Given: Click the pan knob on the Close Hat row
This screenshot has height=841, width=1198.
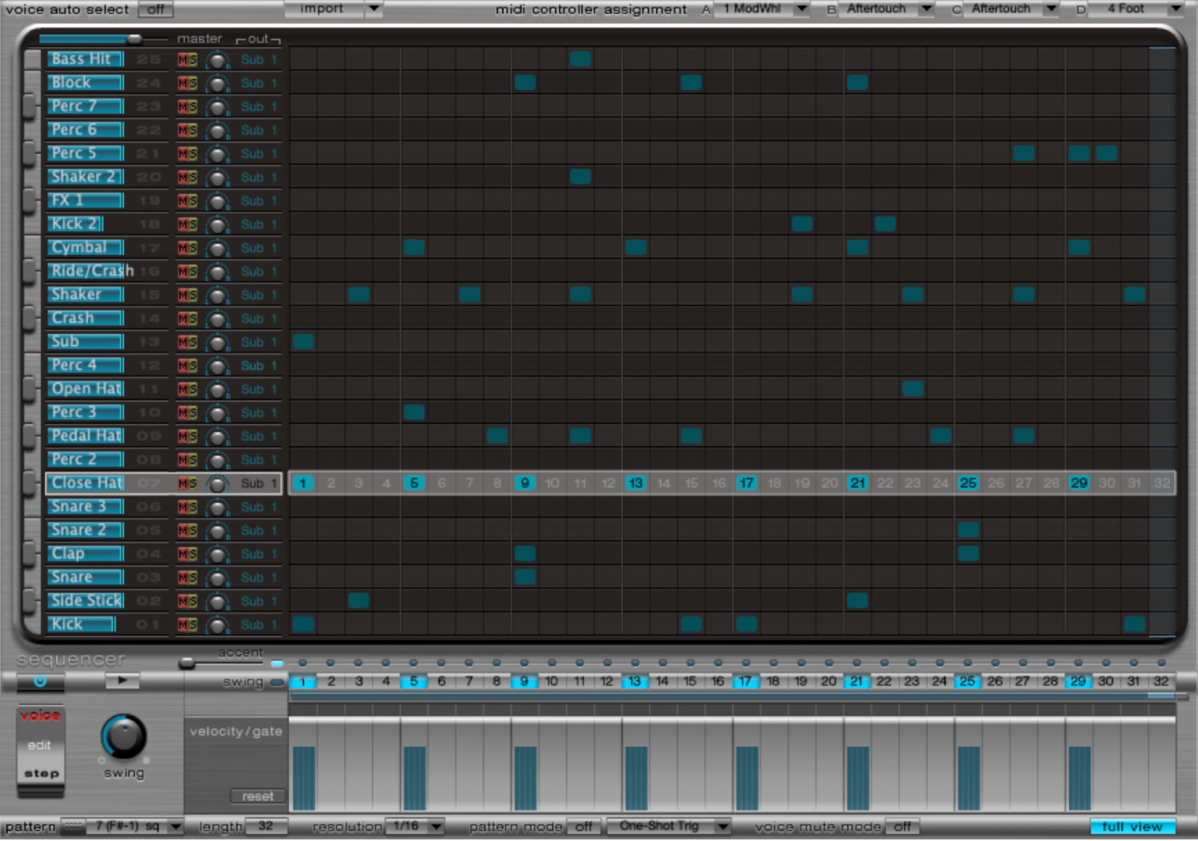Looking at the screenshot, I should point(218,483).
